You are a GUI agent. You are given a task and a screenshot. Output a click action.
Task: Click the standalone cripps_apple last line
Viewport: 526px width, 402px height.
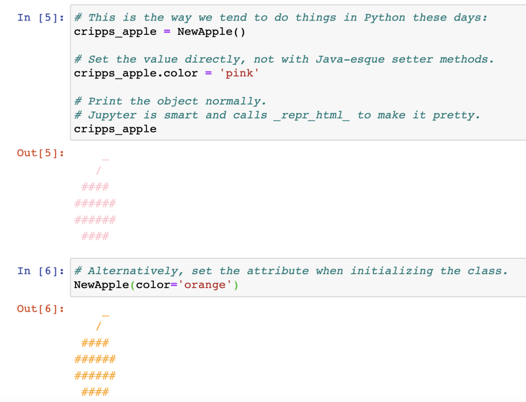click(115, 129)
